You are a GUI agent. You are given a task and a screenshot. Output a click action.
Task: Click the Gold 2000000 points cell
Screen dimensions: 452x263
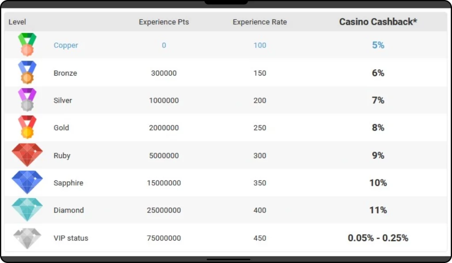[x=164, y=128]
